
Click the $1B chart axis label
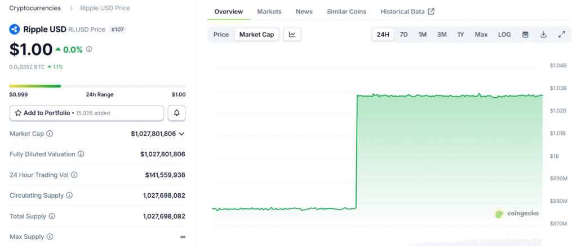pyautogui.click(x=554, y=156)
